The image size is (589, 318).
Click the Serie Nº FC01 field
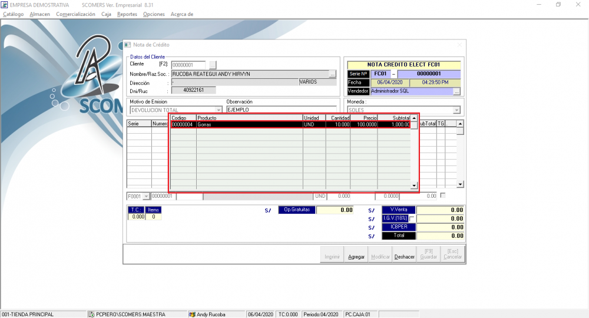380,74
